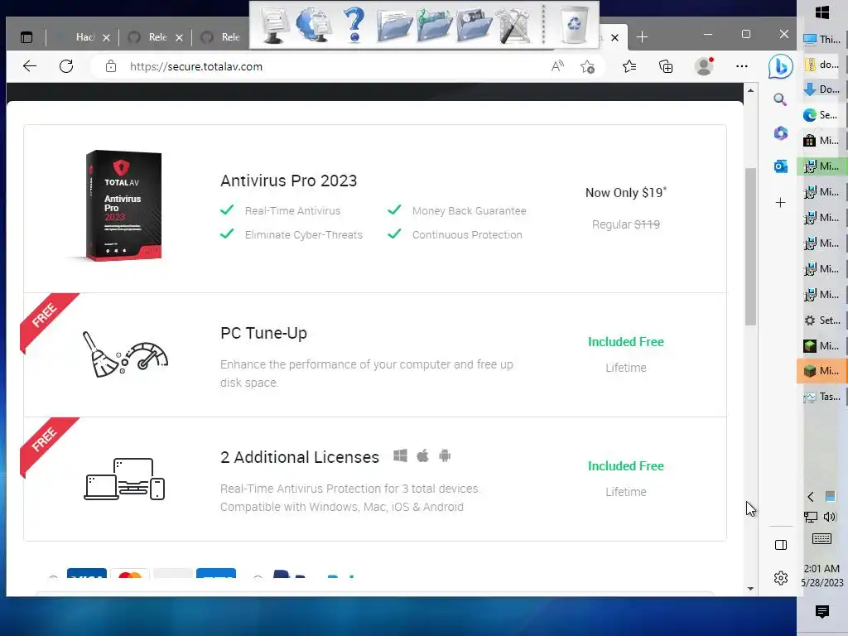Open Edge Settings and more menu
848x636 pixels.
point(741,66)
